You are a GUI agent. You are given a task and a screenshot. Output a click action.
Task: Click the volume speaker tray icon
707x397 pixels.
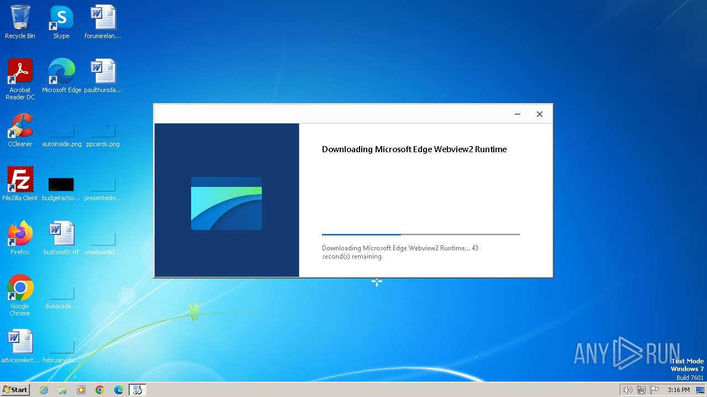627,390
